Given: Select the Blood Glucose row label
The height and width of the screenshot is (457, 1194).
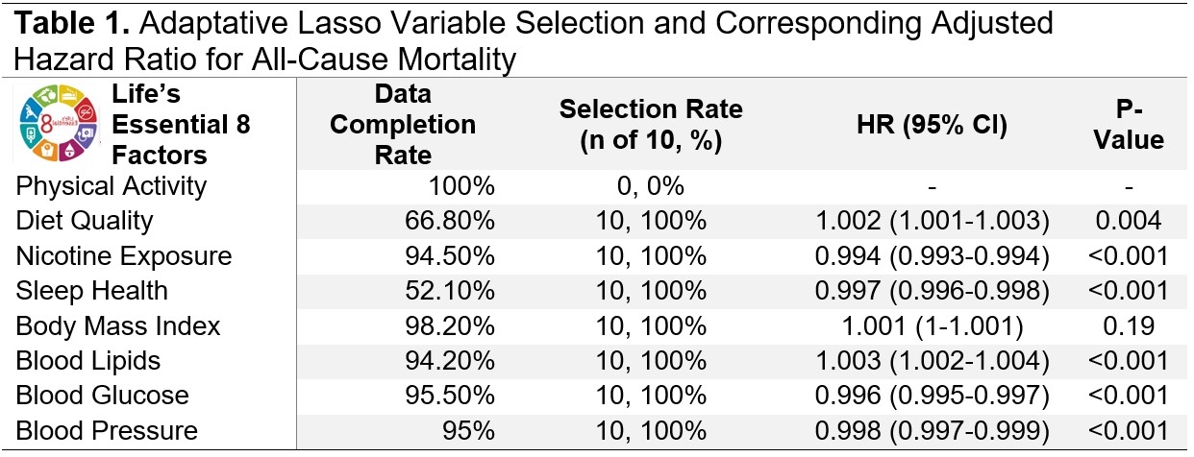Looking at the screenshot, I should (102, 396).
